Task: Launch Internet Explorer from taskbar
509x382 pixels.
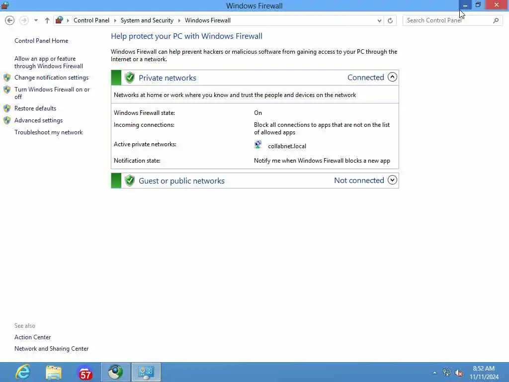Action: (23, 372)
